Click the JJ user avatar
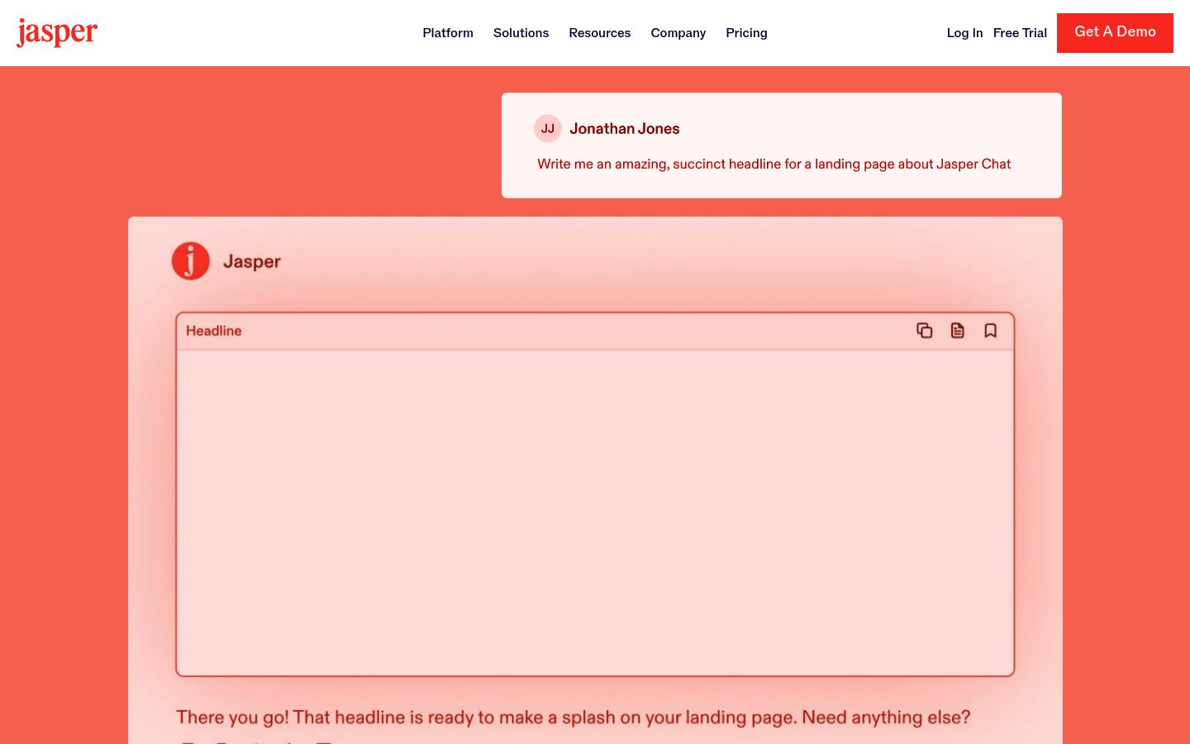Image resolution: width=1190 pixels, height=744 pixels. coord(547,128)
